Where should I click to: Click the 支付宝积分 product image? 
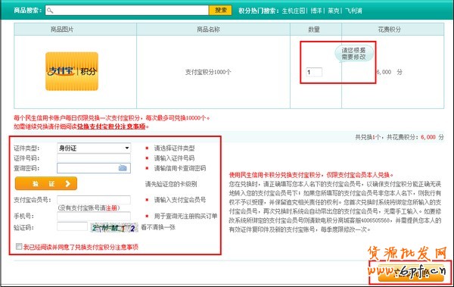coord(72,71)
